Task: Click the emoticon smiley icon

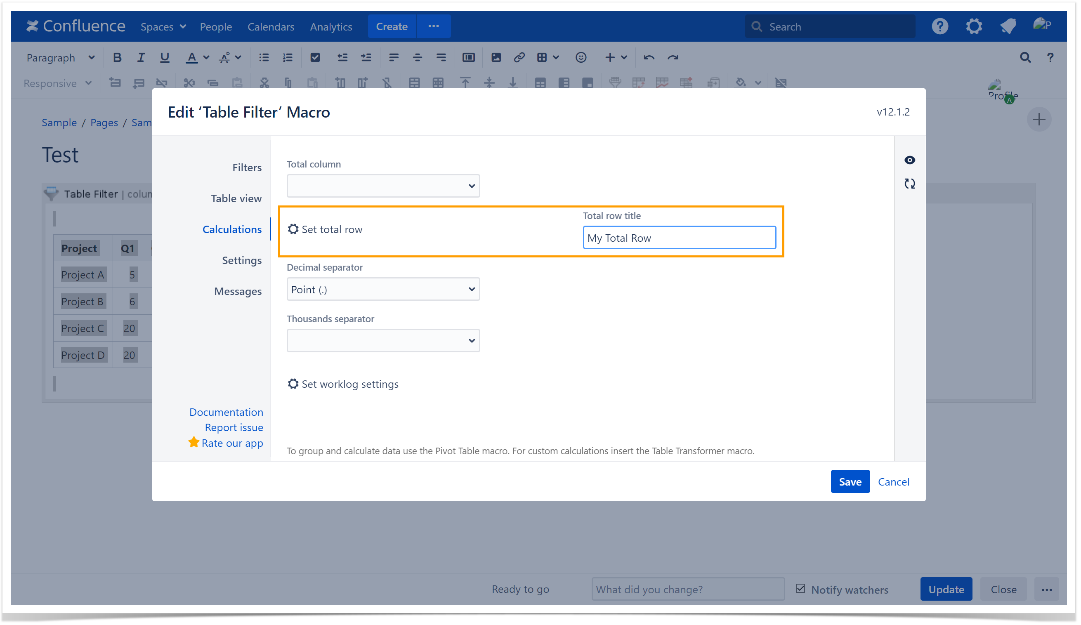Action: (x=581, y=57)
